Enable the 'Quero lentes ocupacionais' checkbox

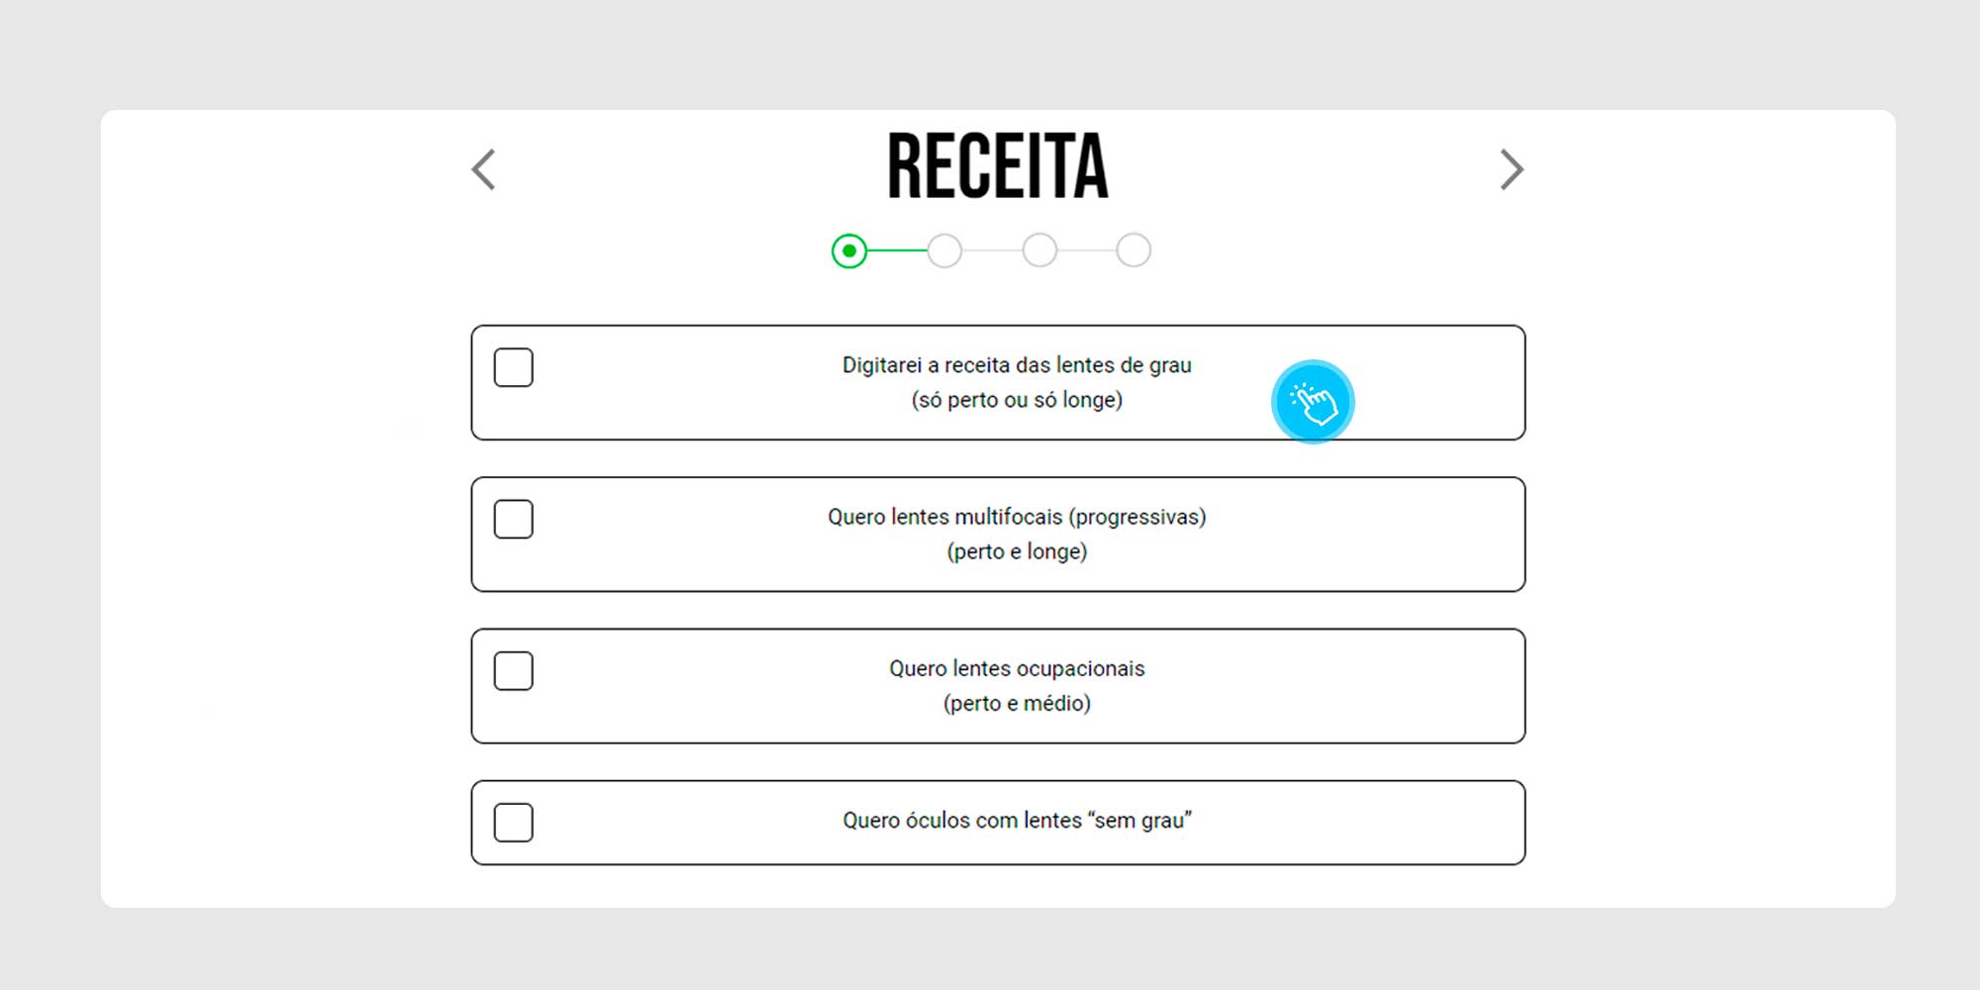pos(514,671)
